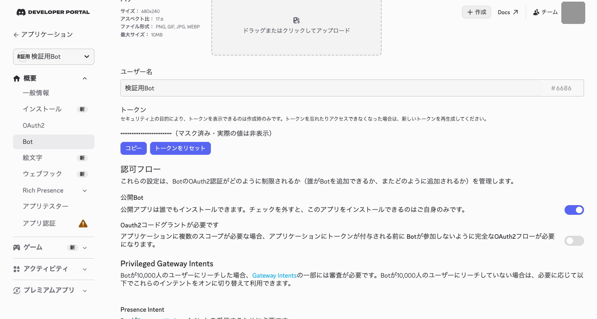
Task: Click the トークンをリセット button
Action: [180, 148]
